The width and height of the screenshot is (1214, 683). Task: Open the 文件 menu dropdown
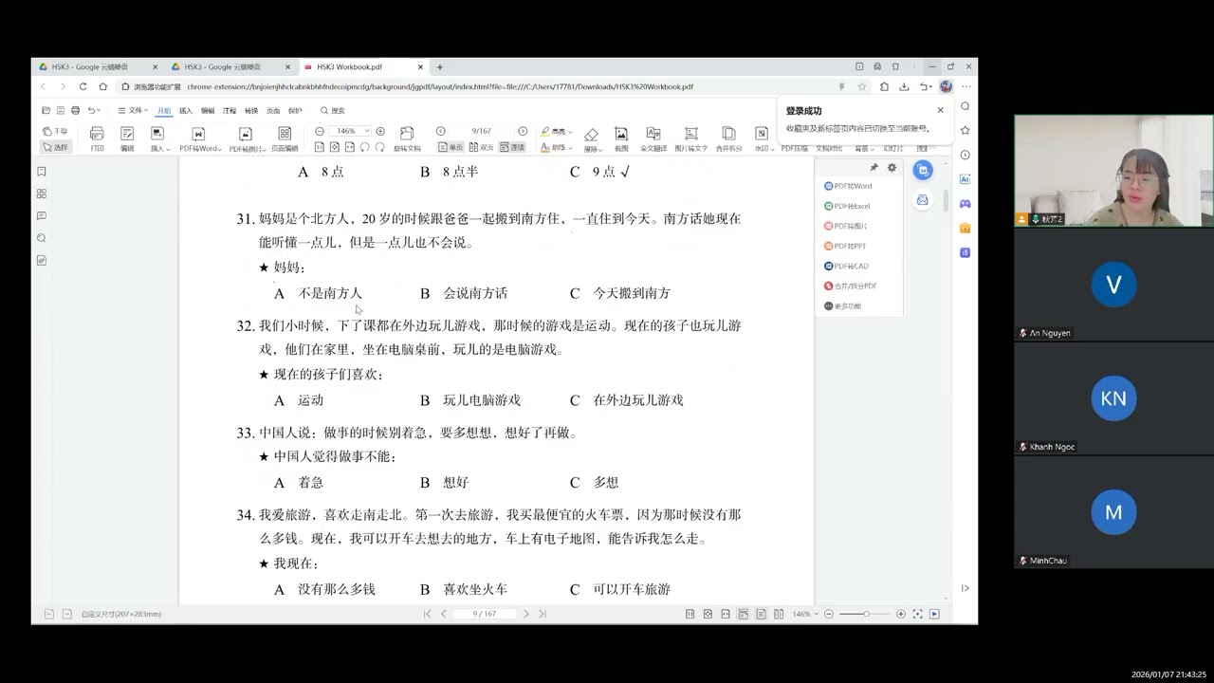[x=134, y=111]
